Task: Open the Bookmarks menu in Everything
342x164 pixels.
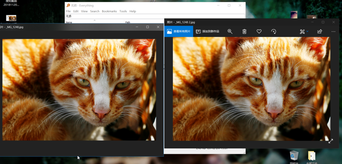Action: coord(109,11)
